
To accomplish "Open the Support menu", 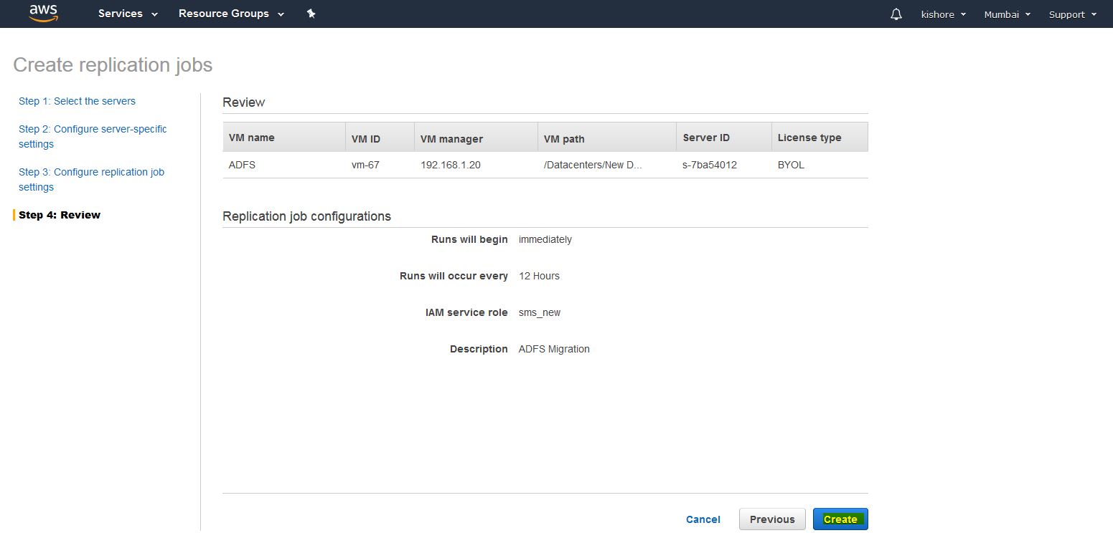I will pyautogui.click(x=1072, y=14).
